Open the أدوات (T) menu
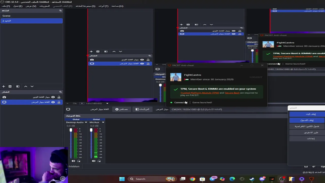Viewport: 325px width, 183px height. point(103,6)
